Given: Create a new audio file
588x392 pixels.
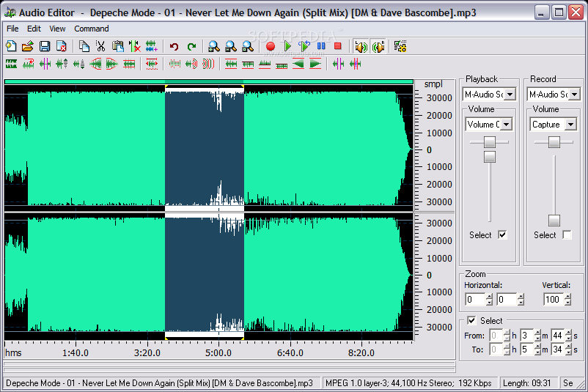Looking at the screenshot, I should pyautogui.click(x=11, y=46).
